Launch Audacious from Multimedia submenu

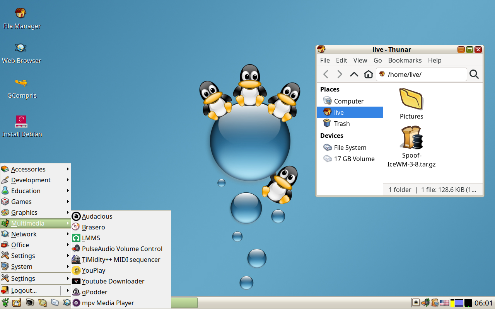(x=121, y=216)
